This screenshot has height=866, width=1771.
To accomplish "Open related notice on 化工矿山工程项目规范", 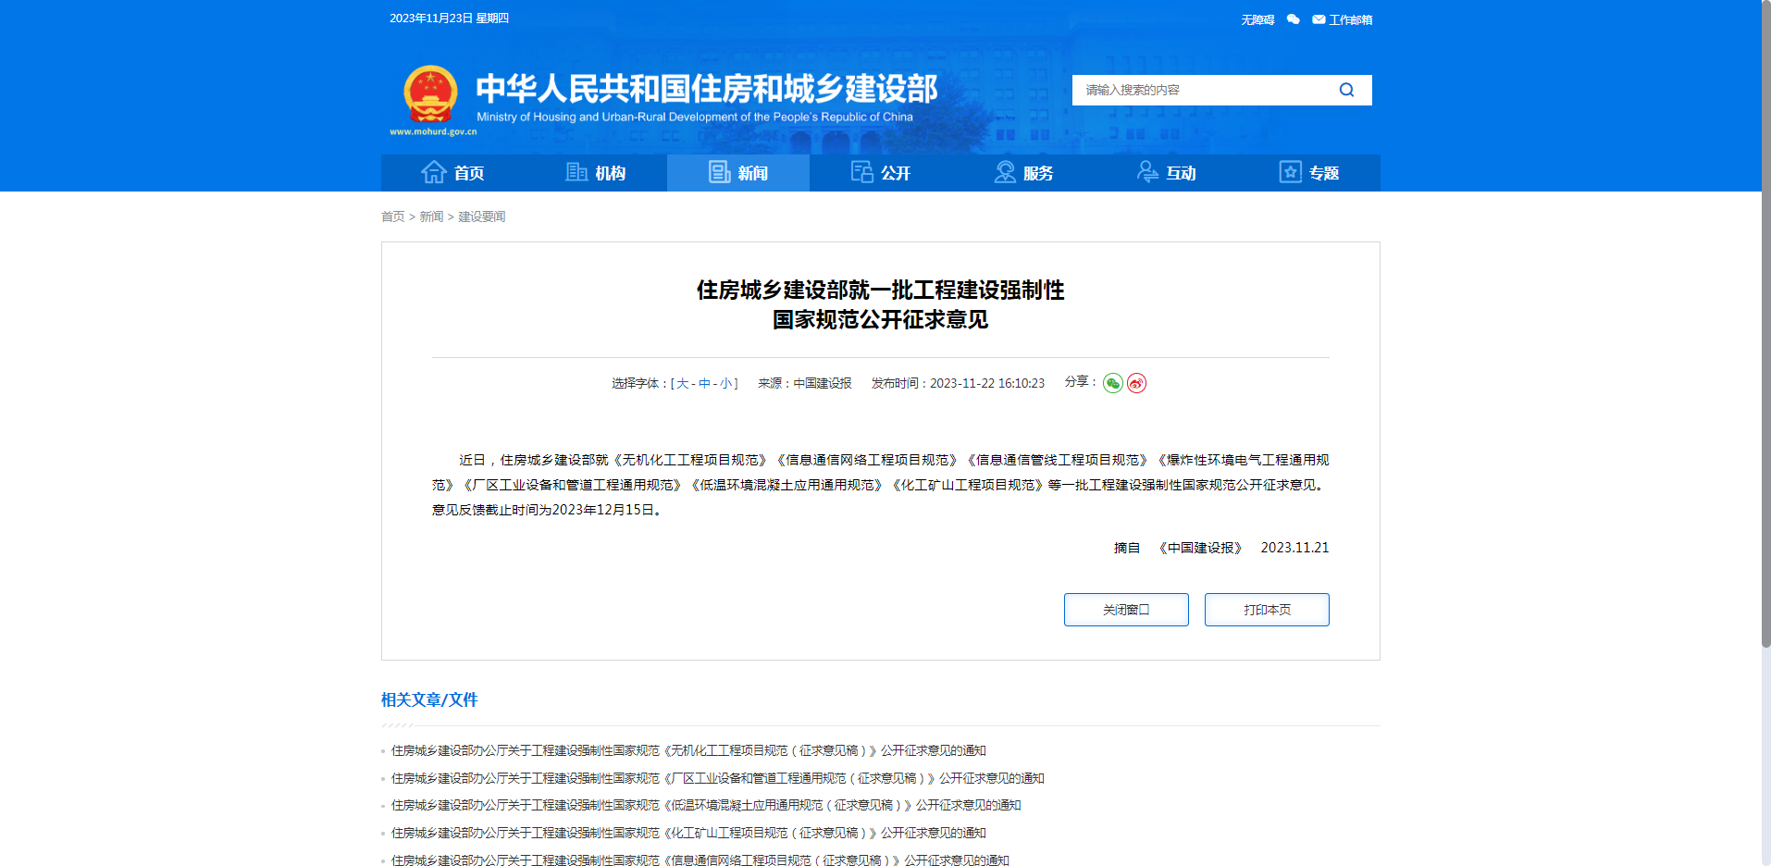I will 688,833.
